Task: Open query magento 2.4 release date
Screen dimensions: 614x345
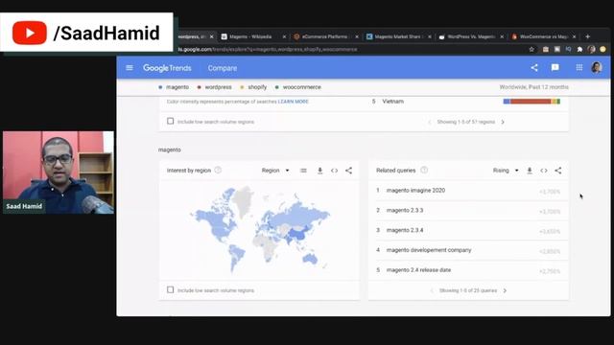Action: click(x=418, y=270)
